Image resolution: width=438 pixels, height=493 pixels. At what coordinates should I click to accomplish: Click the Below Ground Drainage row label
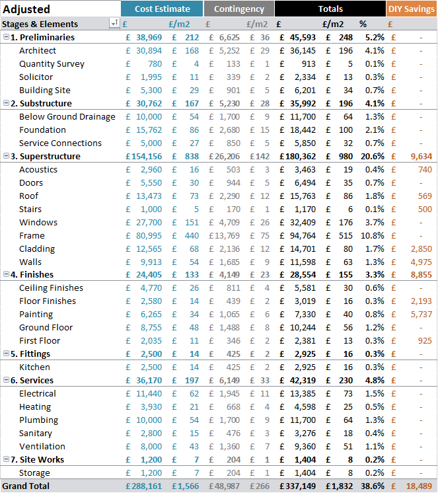tap(67, 117)
